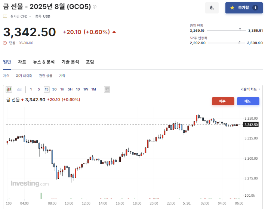The width and height of the screenshot is (268, 209).
Task: Click the 통화 USD currency label
Action: (x=43, y=16)
